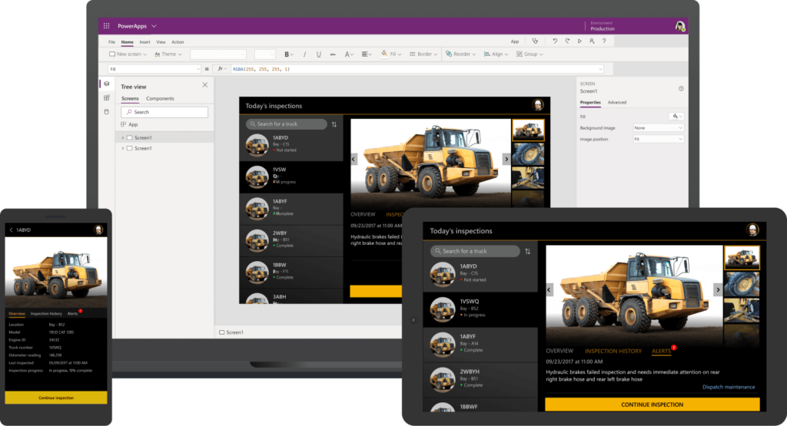Image resolution: width=787 pixels, height=426 pixels.
Task: Open the New screen dropdown
Action: point(128,54)
